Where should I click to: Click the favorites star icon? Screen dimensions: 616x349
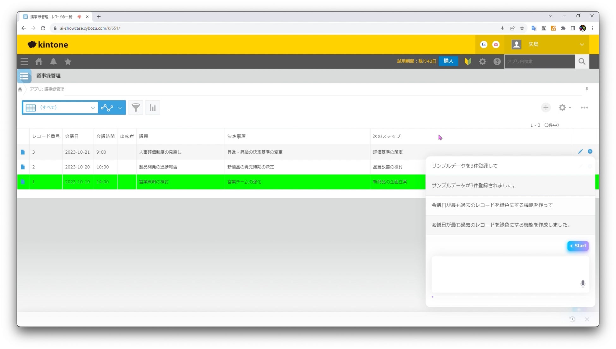68,62
